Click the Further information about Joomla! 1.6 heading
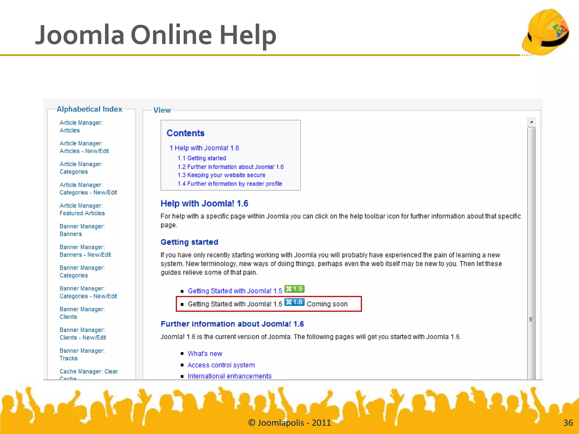 232,324
